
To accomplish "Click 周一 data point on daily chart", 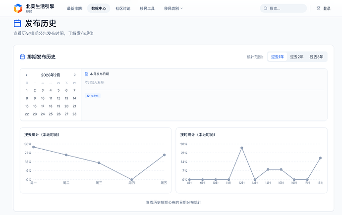I will tap(33, 147).
